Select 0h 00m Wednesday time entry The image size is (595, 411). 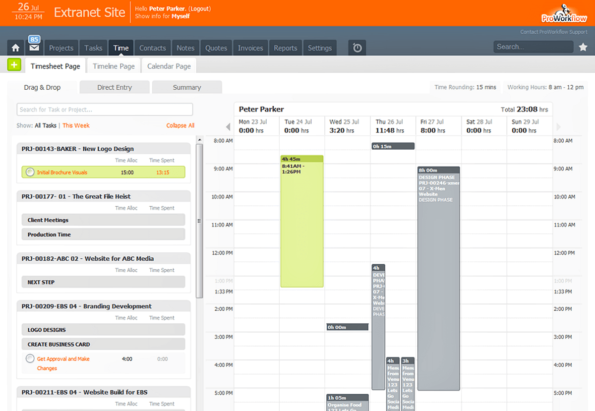(x=348, y=327)
